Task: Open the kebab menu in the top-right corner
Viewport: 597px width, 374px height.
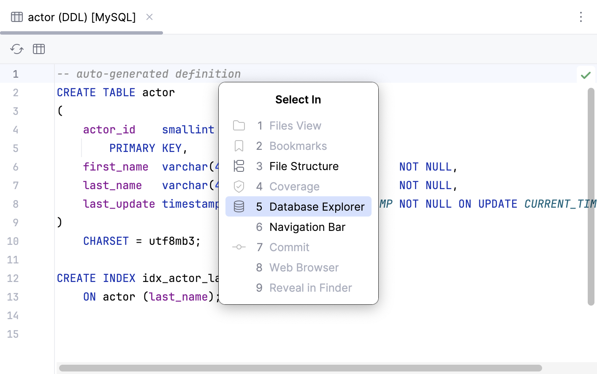Action: pyautogui.click(x=581, y=17)
